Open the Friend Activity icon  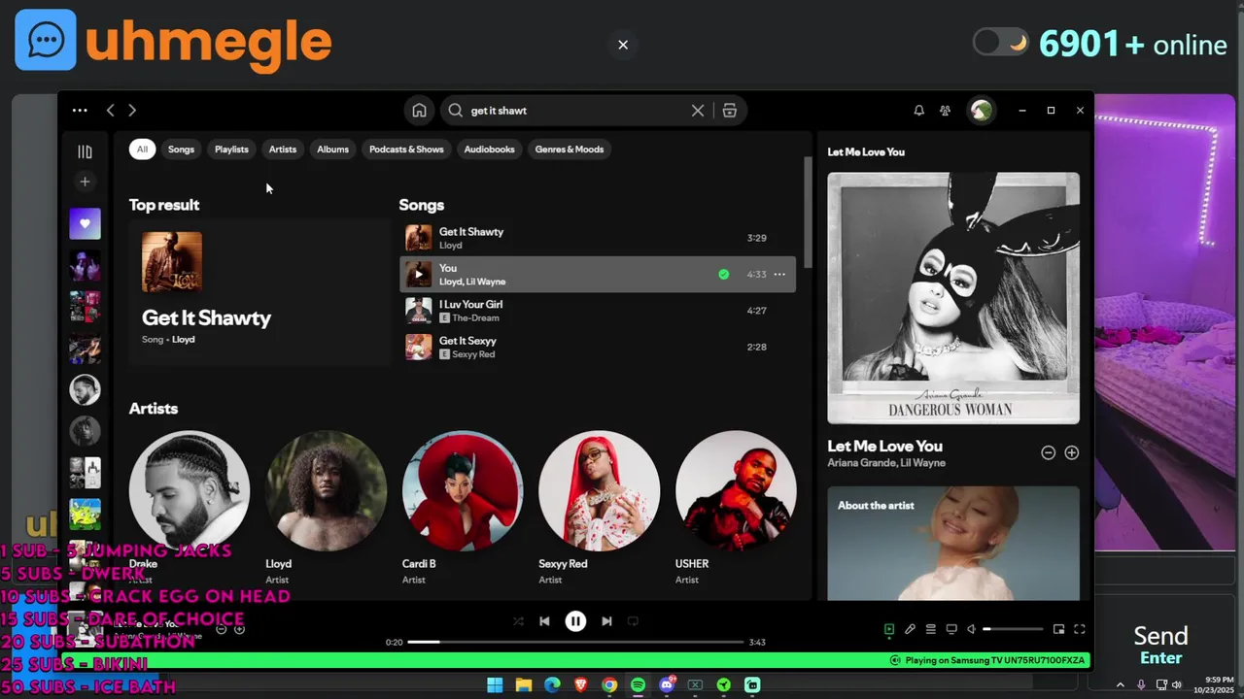point(945,111)
